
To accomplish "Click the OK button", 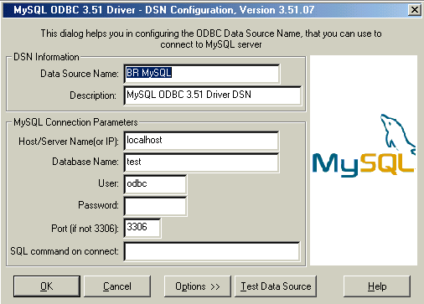I will pos(47,286).
